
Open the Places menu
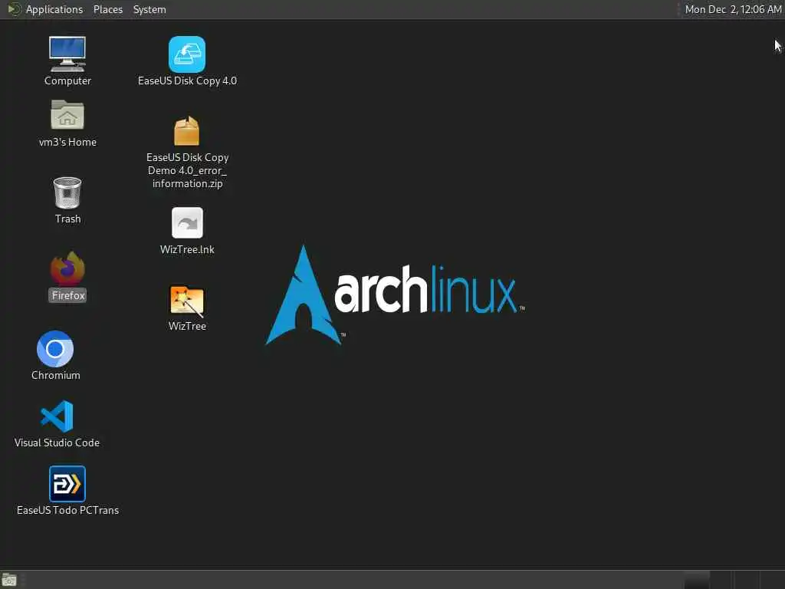[x=107, y=9]
